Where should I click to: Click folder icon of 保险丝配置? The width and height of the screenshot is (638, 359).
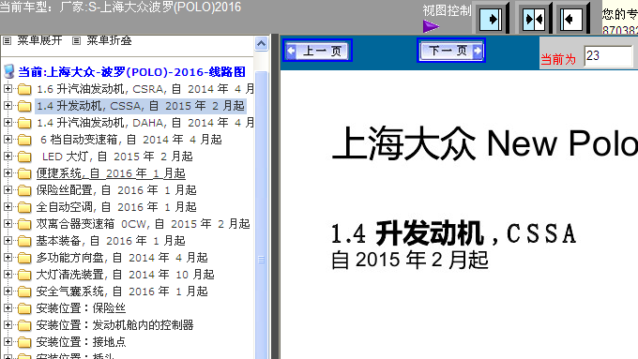click(24, 190)
